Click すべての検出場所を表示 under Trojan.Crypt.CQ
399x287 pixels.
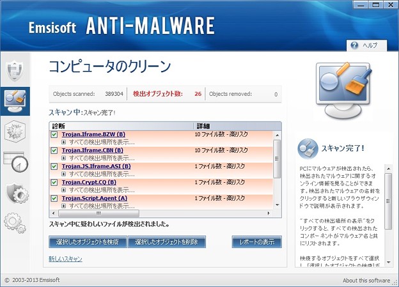point(102,190)
